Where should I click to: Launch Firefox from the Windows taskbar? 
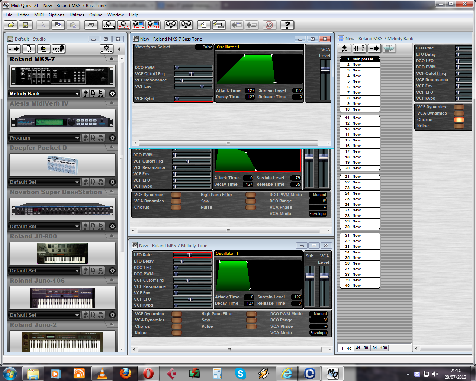click(126, 373)
